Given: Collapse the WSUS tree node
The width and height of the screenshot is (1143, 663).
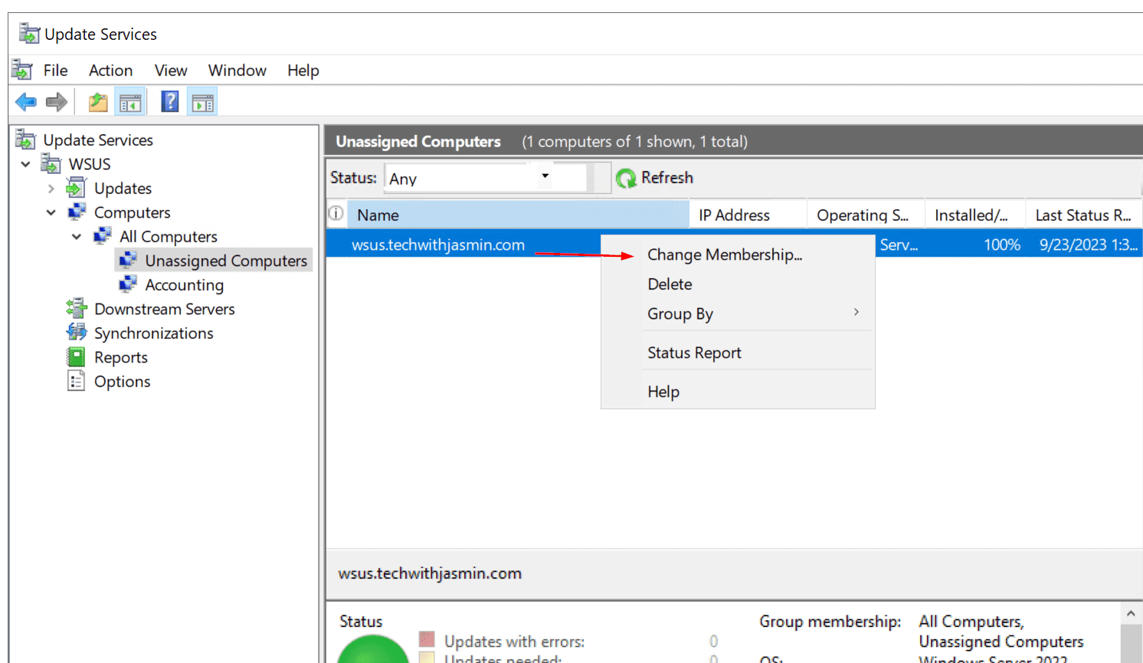Looking at the screenshot, I should point(25,164).
